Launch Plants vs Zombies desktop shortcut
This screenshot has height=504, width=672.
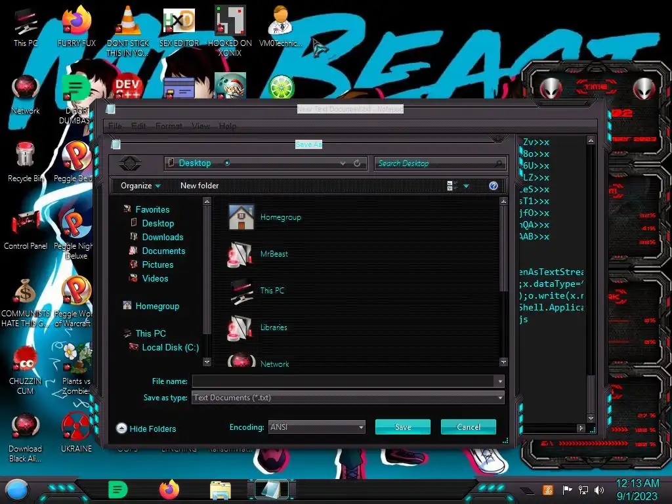click(x=76, y=369)
